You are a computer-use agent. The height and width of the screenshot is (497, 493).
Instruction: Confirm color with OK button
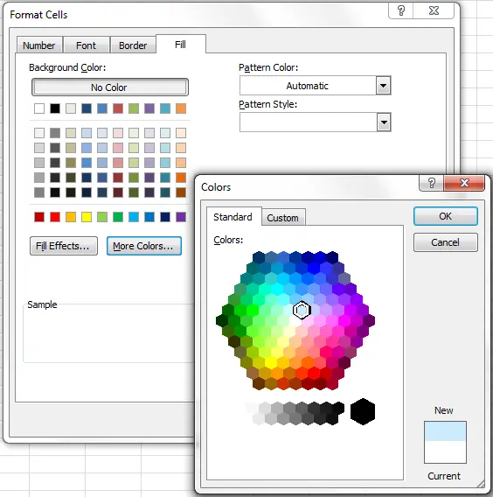(445, 216)
